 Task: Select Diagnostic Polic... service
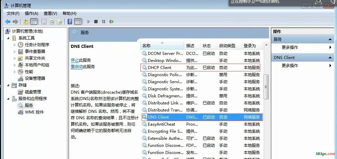pyautogui.click(x=202, y=75)
